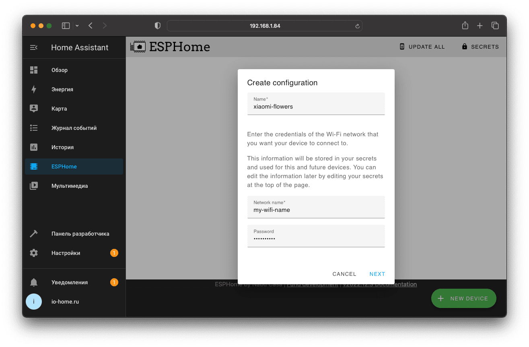Cancel the Create configuration dialog

pyautogui.click(x=344, y=274)
